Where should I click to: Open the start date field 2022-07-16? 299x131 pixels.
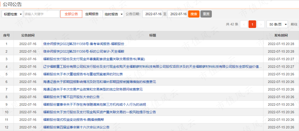click(x=152, y=14)
